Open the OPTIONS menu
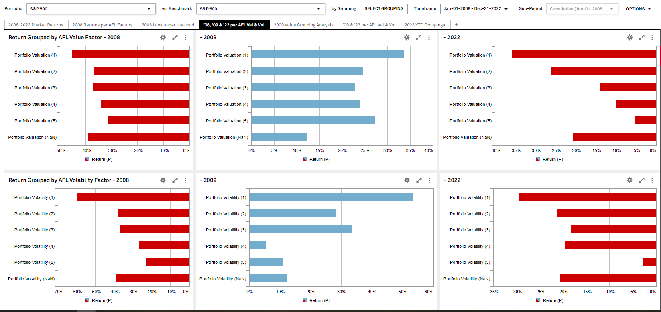 (638, 9)
